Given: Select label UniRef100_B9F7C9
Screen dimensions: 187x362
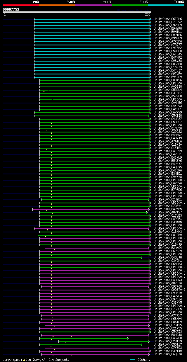Looking at the screenshot, I should point(168,77).
